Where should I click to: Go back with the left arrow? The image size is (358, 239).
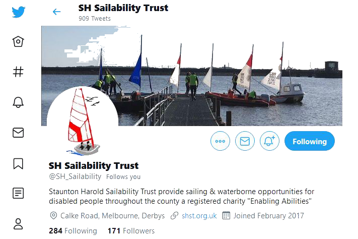tap(56, 12)
